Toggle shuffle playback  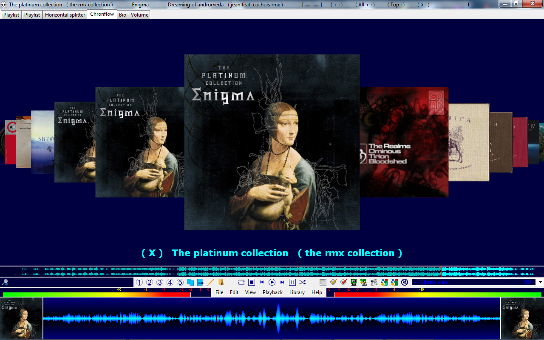click(303, 282)
